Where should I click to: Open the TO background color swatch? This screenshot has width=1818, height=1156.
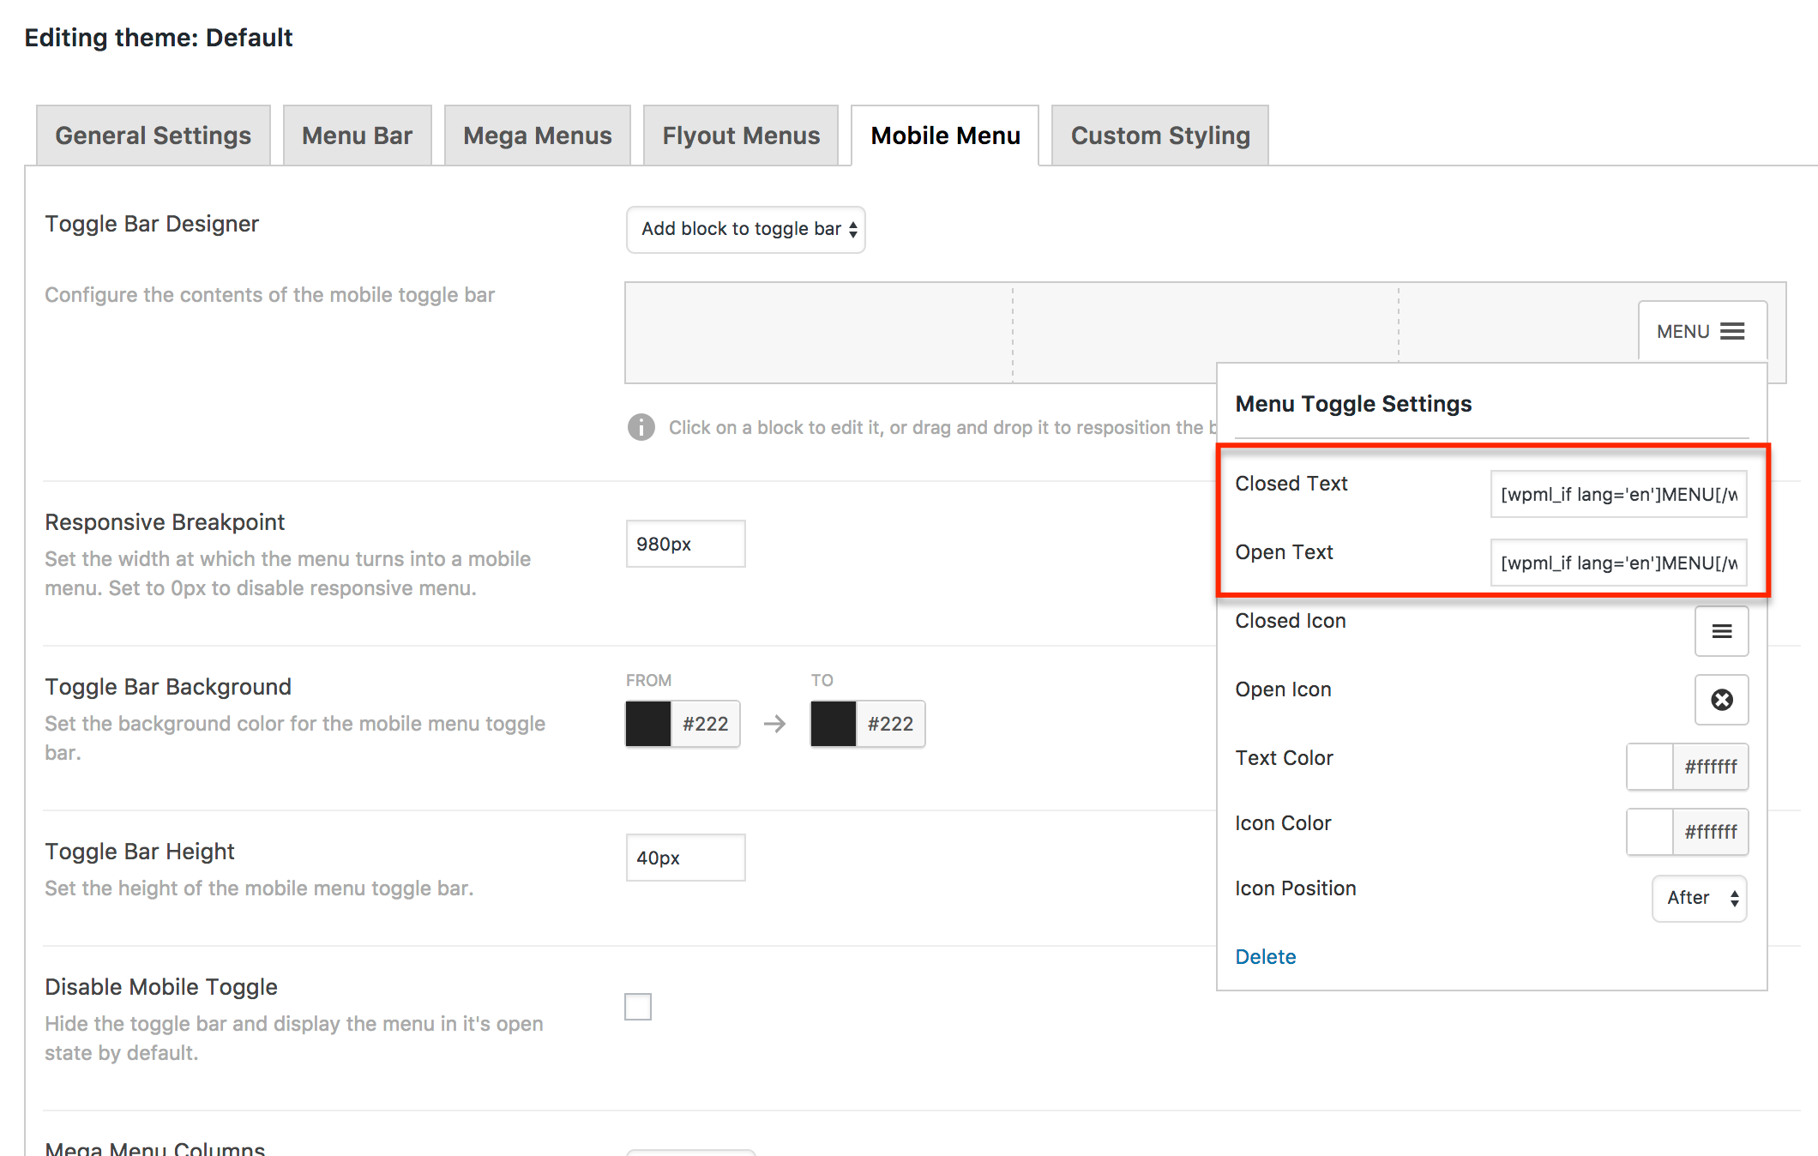(x=834, y=724)
